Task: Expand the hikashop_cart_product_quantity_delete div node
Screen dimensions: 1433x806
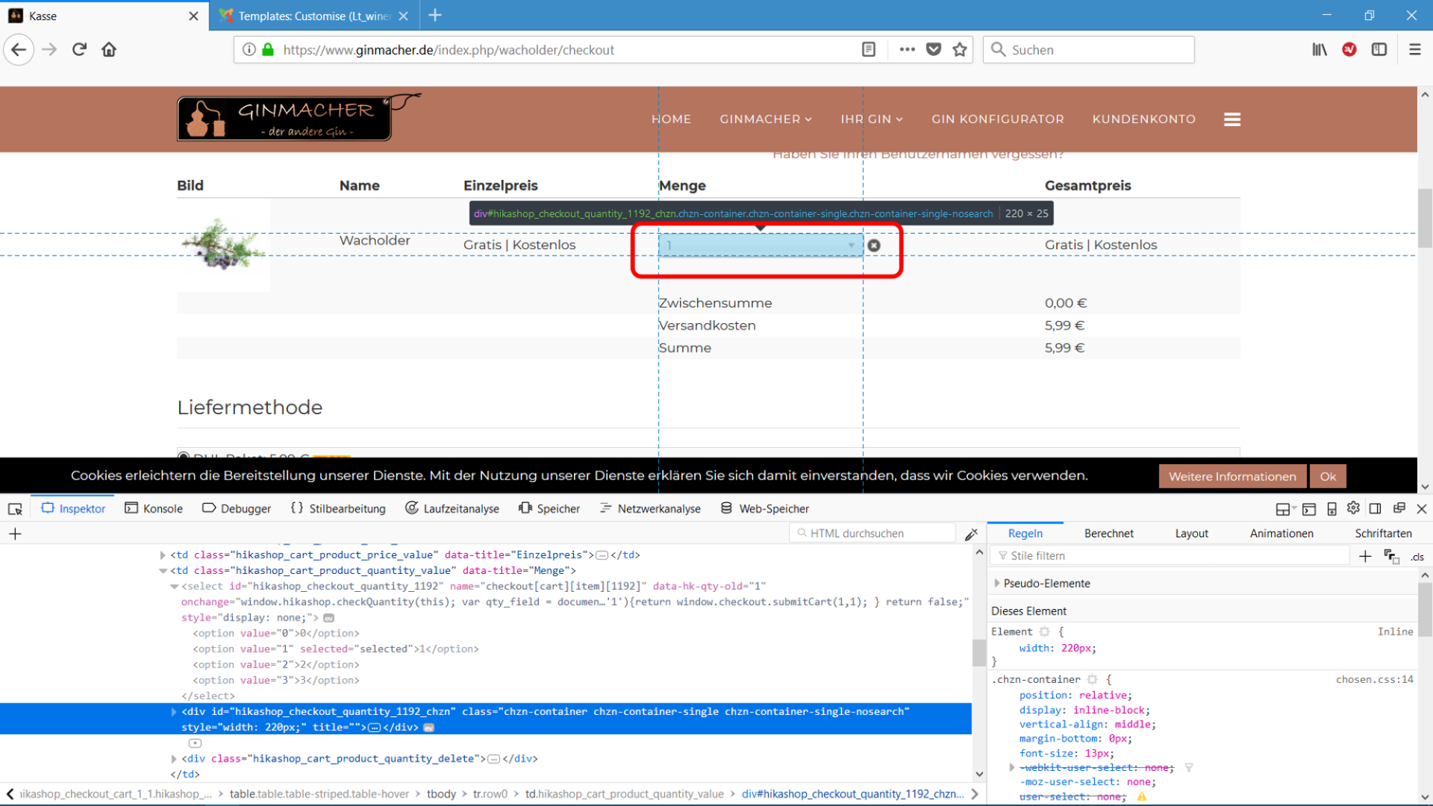Action: pos(174,759)
